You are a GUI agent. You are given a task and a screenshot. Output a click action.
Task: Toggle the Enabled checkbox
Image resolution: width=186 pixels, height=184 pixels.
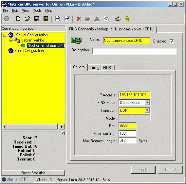[172, 41]
